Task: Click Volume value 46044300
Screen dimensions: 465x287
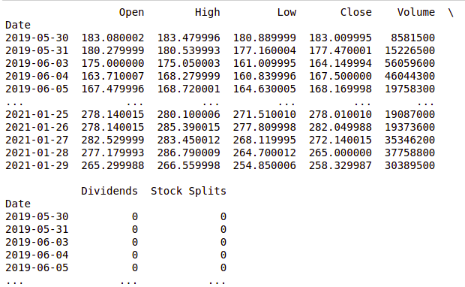Action: (x=409, y=76)
